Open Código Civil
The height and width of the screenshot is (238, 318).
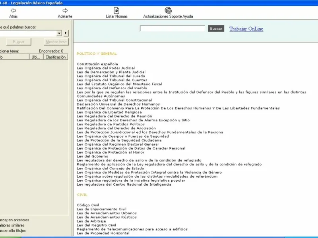pos(88,205)
